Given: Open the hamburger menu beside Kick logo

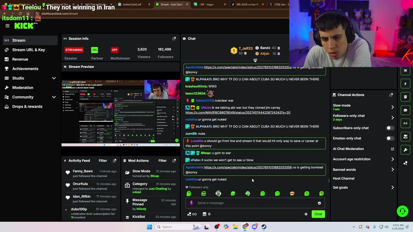Looking at the screenshot, I should click(x=7, y=26).
